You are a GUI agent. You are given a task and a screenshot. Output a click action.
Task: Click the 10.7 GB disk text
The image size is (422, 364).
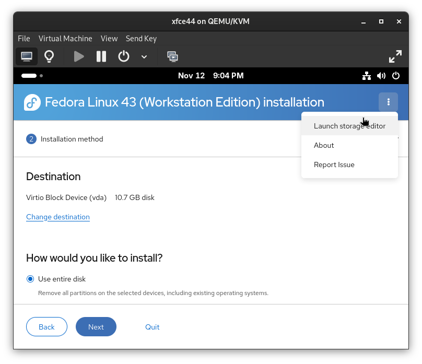pyautogui.click(x=135, y=197)
